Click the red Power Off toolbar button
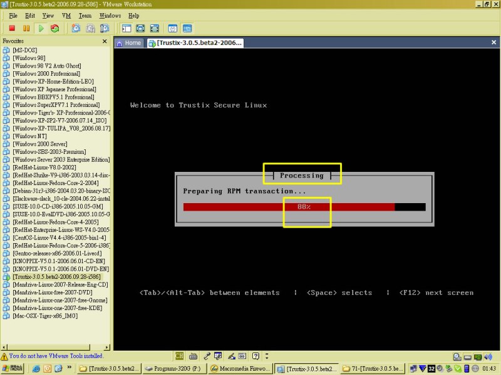The width and height of the screenshot is (501, 375). coord(12,28)
